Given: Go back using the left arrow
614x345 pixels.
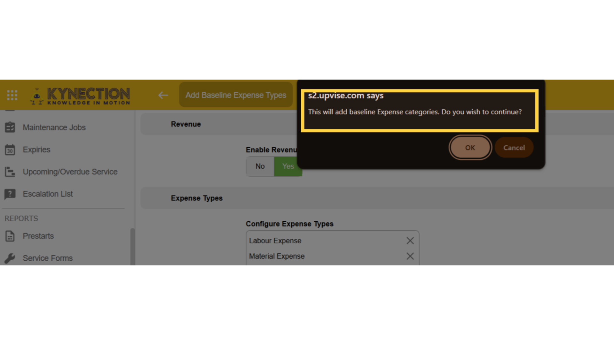Looking at the screenshot, I should [x=163, y=95].
